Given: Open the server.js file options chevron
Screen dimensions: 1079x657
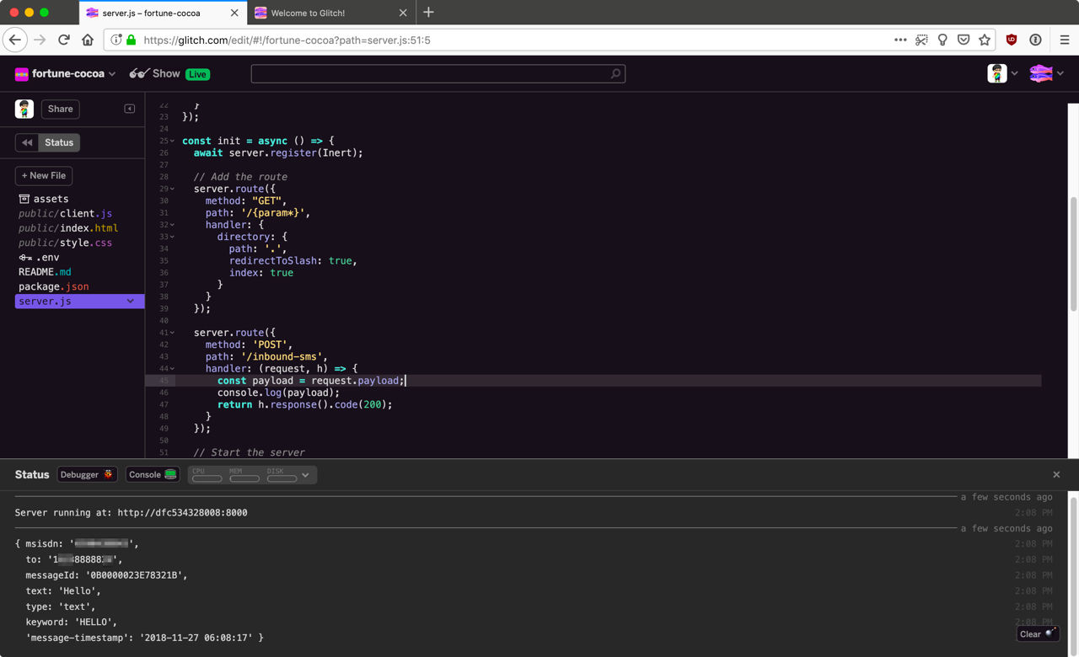Looking at the screenshot, I should point(131,302).
